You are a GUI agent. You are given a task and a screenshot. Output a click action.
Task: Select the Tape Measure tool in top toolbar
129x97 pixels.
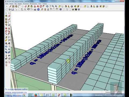[x=28, y=6]
